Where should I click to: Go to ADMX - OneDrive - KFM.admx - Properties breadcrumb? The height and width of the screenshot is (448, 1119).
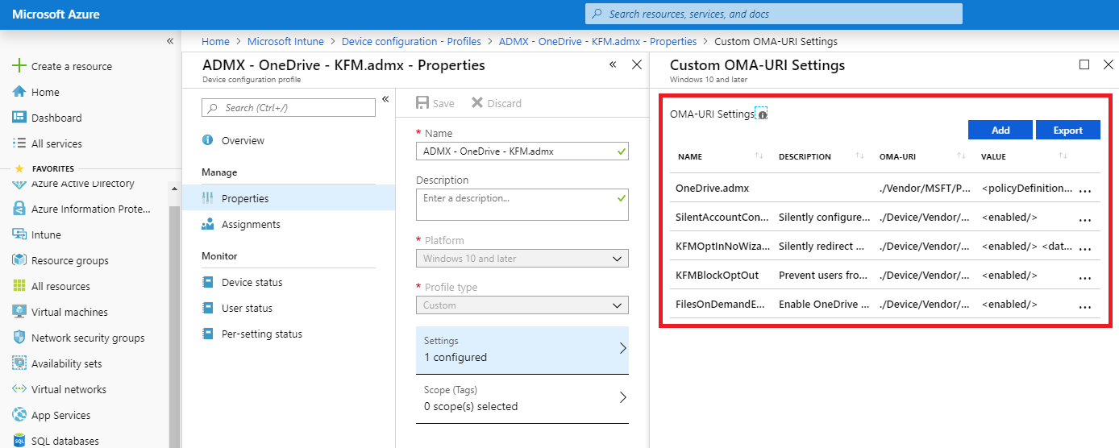click(x=597, y=41)
